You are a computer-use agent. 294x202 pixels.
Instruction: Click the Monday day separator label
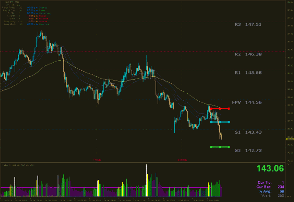pyautogui.click(x=182, y=160)
